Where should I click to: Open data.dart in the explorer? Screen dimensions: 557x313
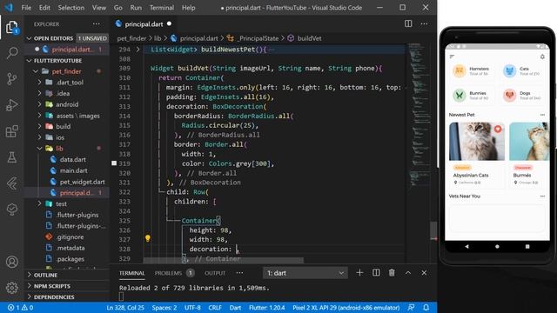72,159
